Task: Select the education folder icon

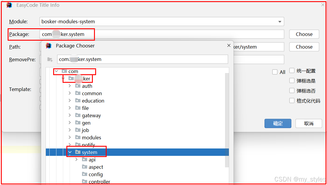Action: pos(77,100)
